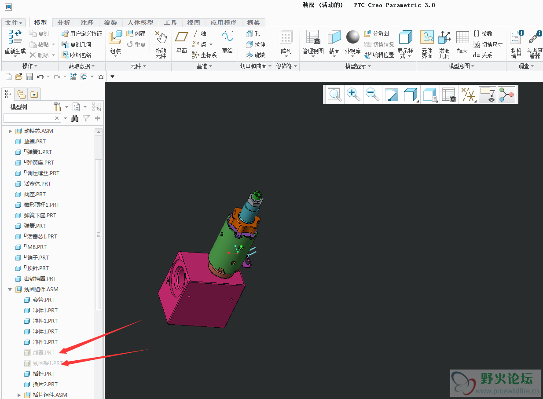Open 元件界面 component interface
This screenshot has width=543, height=399.
tap(427, 38)
